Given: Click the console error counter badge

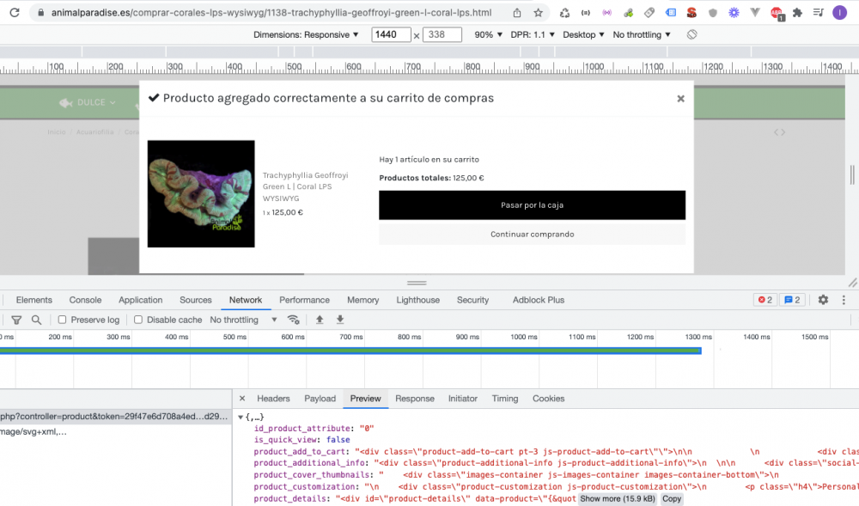Looking at the screenshot, I should (x=765, y=300).
